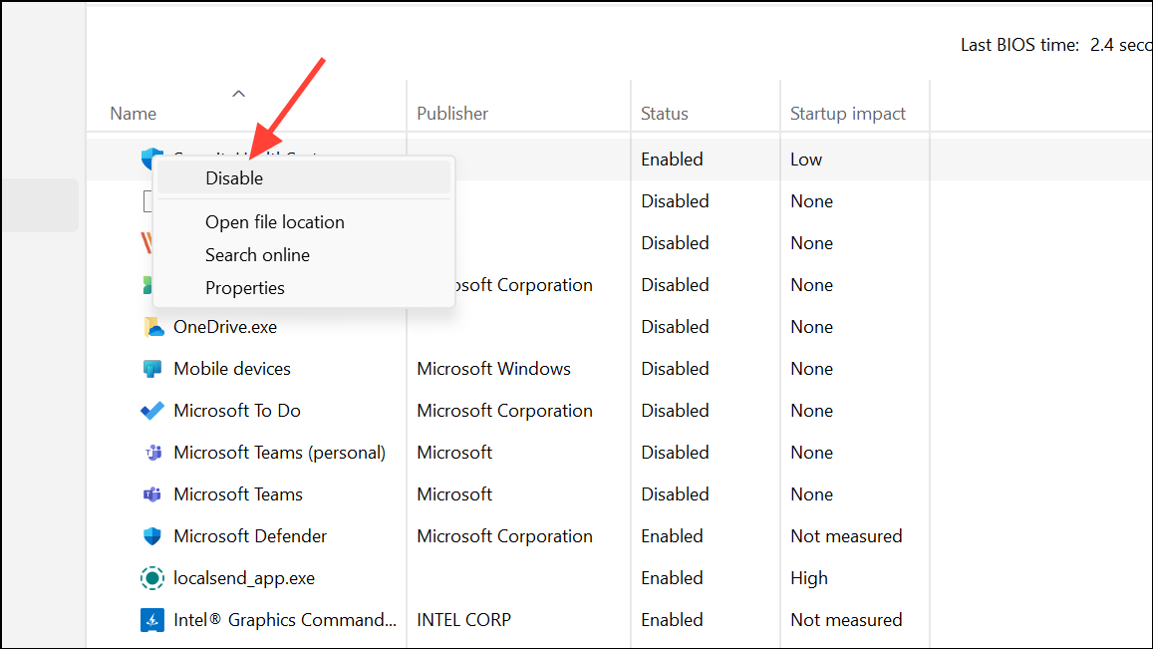
Task: Click Enabled status of first highlighted row
Action: click(672, 159)
